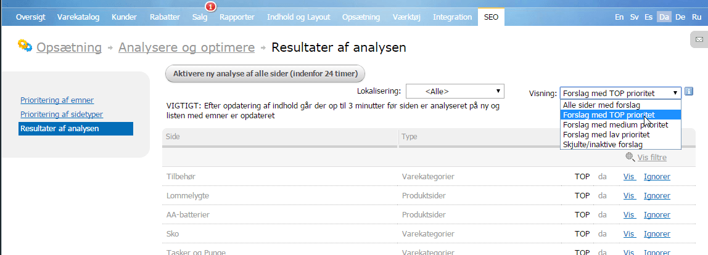Select the SEO tab
Viewport: 708px width, 255px height.
tap(492, 17)
